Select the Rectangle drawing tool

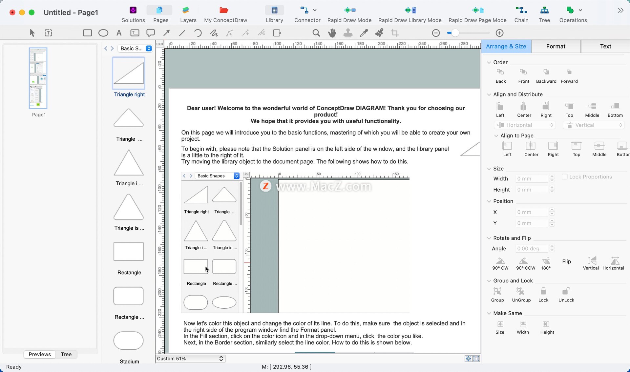(87, 33)
